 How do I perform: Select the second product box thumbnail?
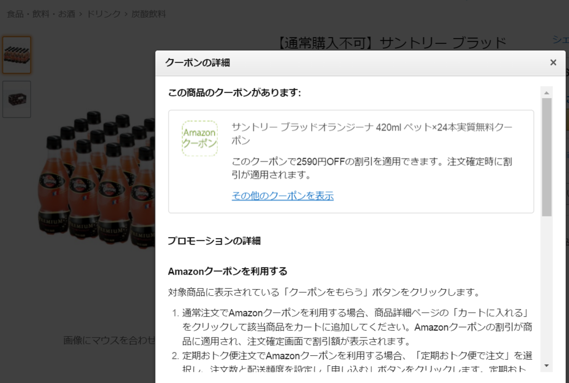tap(17, 99)
